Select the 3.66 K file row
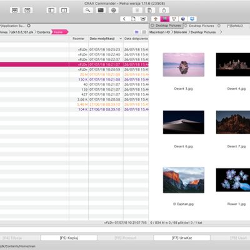Viewport: 250px width, 250px height. 74,99
